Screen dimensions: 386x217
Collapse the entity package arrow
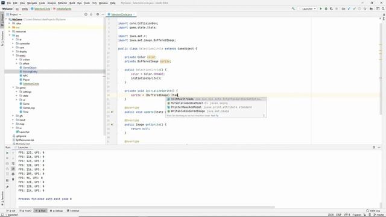[x=13, y=55]
